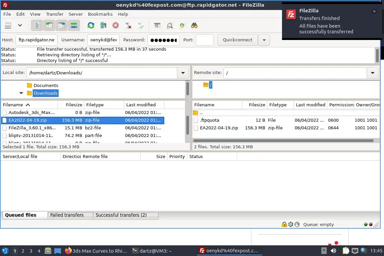Image resolution: width=384 pixels, height=256 pixels.
Task: Open the Quickconnect history dropdown
Action: point(264,40)
